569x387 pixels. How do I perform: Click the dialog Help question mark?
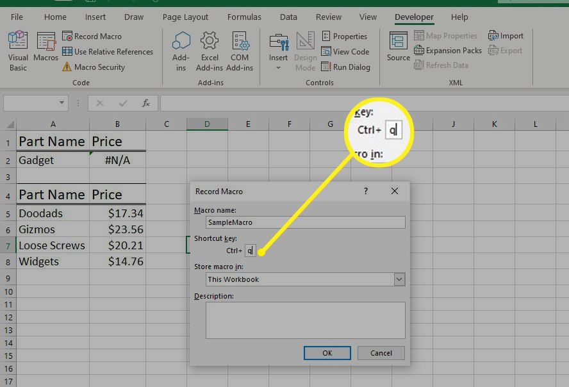point(365,191)
